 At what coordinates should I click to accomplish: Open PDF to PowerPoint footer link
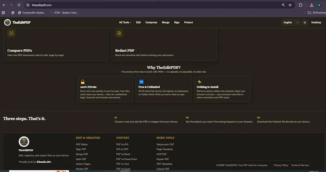pyautogui.click(x=126, y=159)
